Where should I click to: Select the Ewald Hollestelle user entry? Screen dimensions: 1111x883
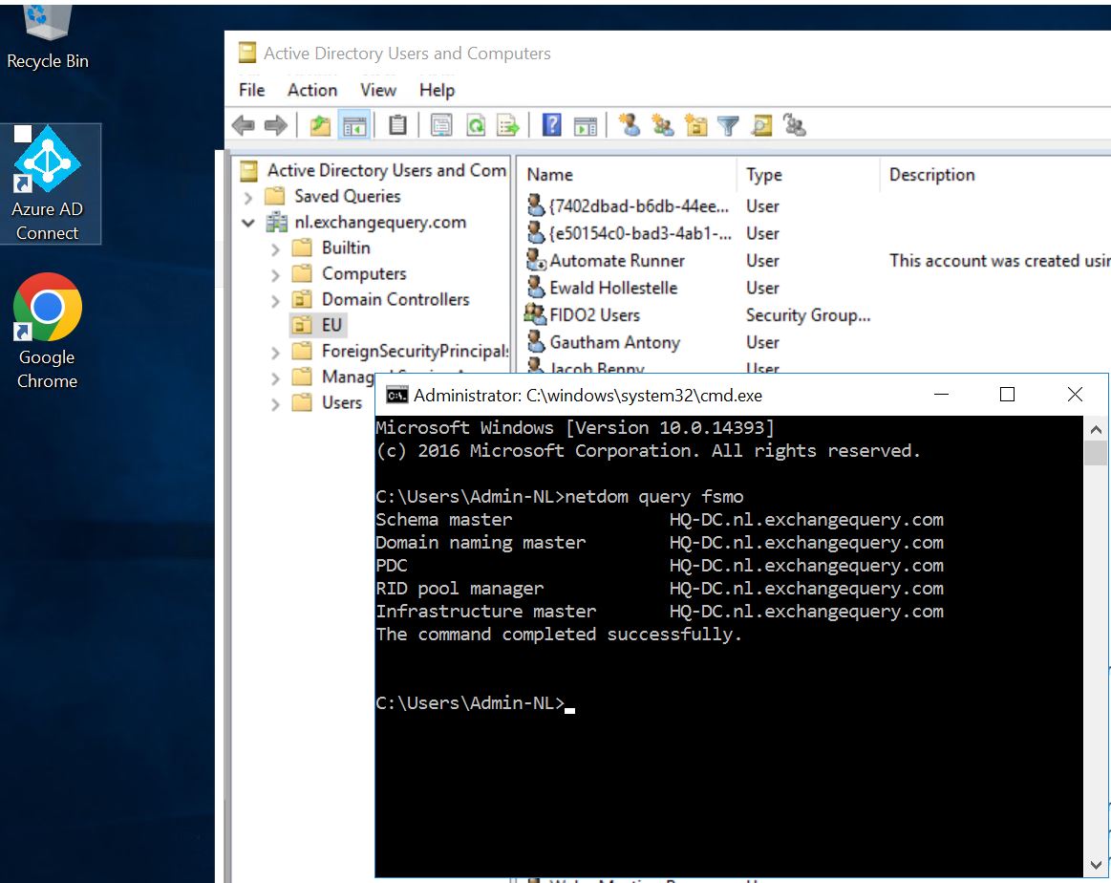tap(612, 288)
